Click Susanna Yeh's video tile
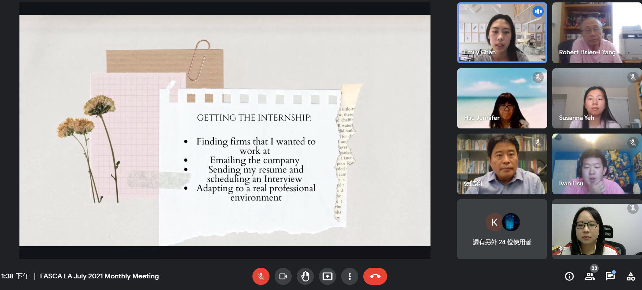The height and width of the screenshot is (290, 642). pyautogui.click(x=597, y=98)
